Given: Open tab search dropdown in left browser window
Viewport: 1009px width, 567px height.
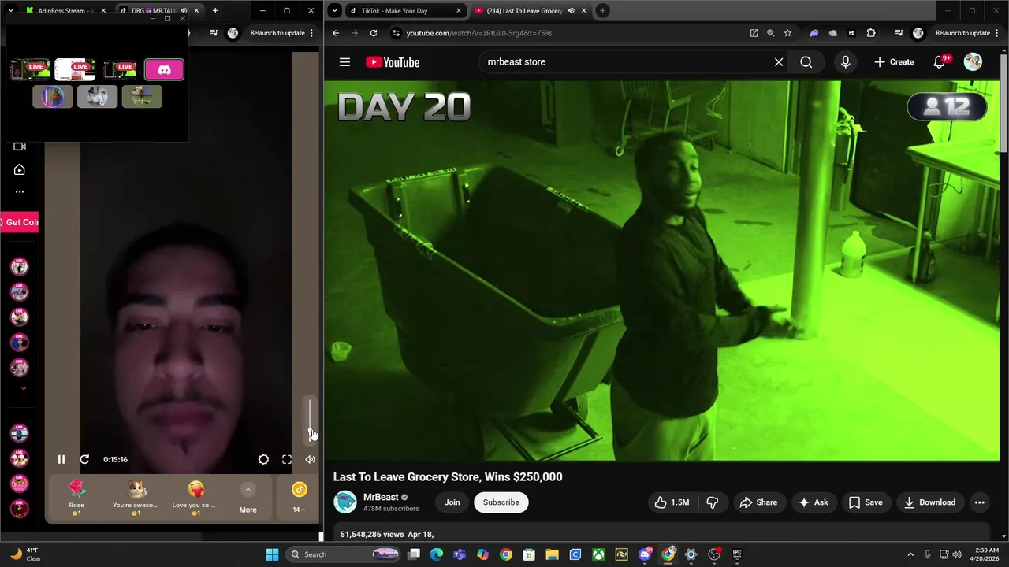Looking at the screenshot, I should click(x=10, y=11).
